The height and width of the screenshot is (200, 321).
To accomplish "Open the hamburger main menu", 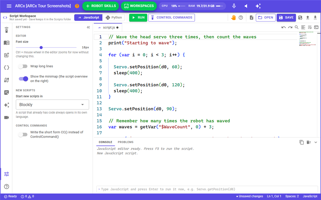I will [x=9, y=6].
